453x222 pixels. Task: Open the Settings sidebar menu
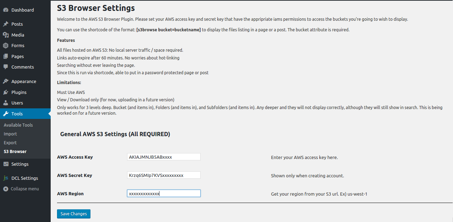[25, 164]
